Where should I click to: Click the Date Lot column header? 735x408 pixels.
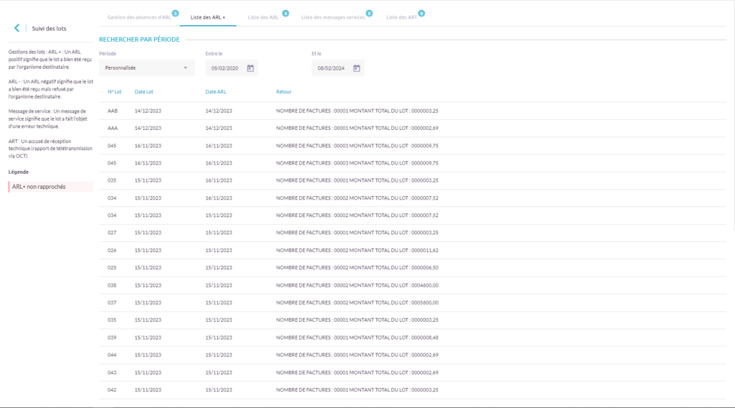[144, 92]
